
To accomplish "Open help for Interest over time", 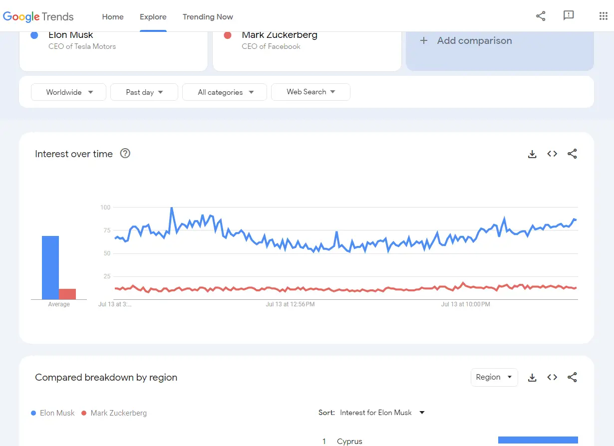I will click(125, 154).
